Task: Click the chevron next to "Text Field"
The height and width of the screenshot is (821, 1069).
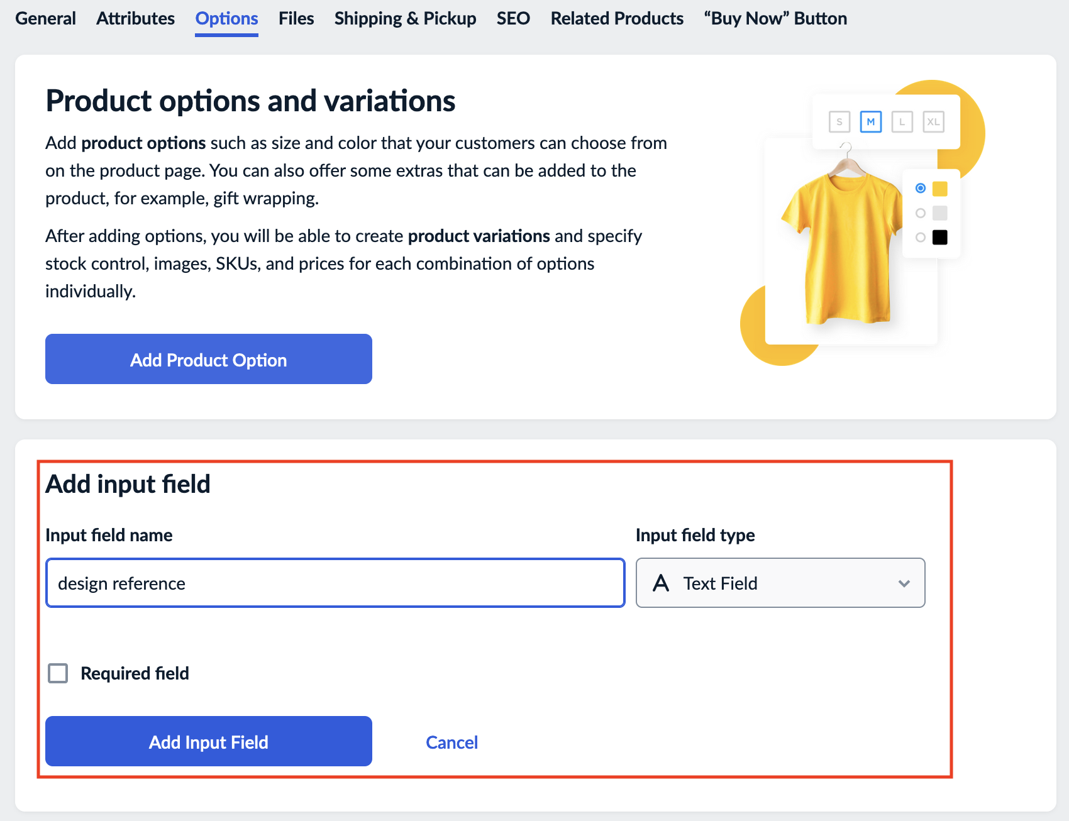Action: click(905, 583)
